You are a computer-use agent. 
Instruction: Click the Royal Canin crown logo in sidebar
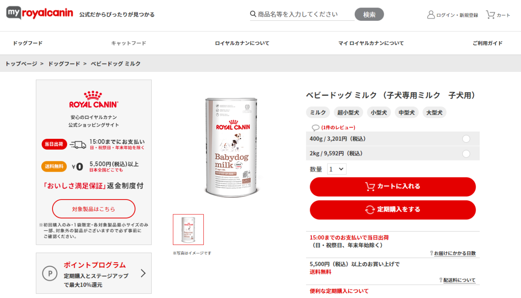pyautogui.click(x=94, y=99)
